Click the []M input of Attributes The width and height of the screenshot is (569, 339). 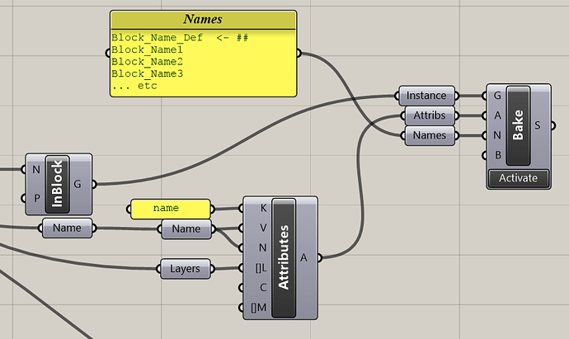259,308
